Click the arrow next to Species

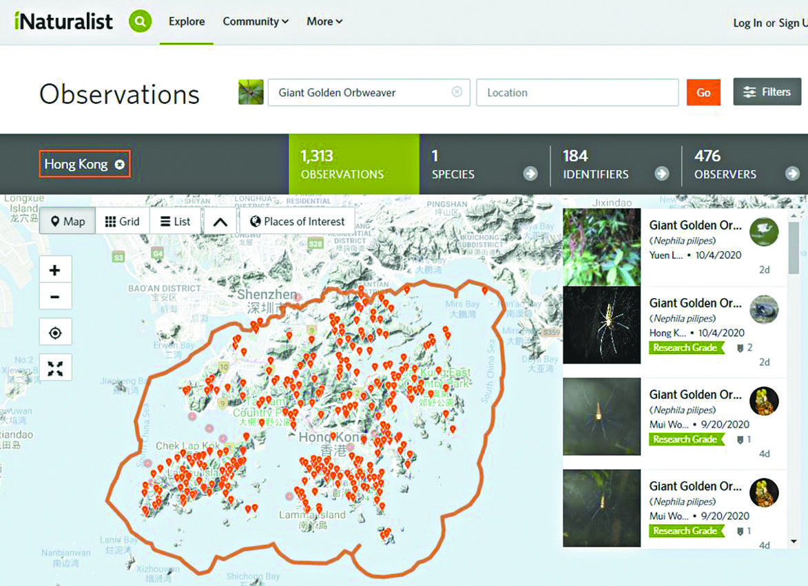point(530,174)
